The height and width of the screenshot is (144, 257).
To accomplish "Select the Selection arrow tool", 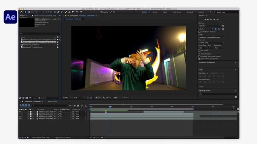I will point(26,12).
